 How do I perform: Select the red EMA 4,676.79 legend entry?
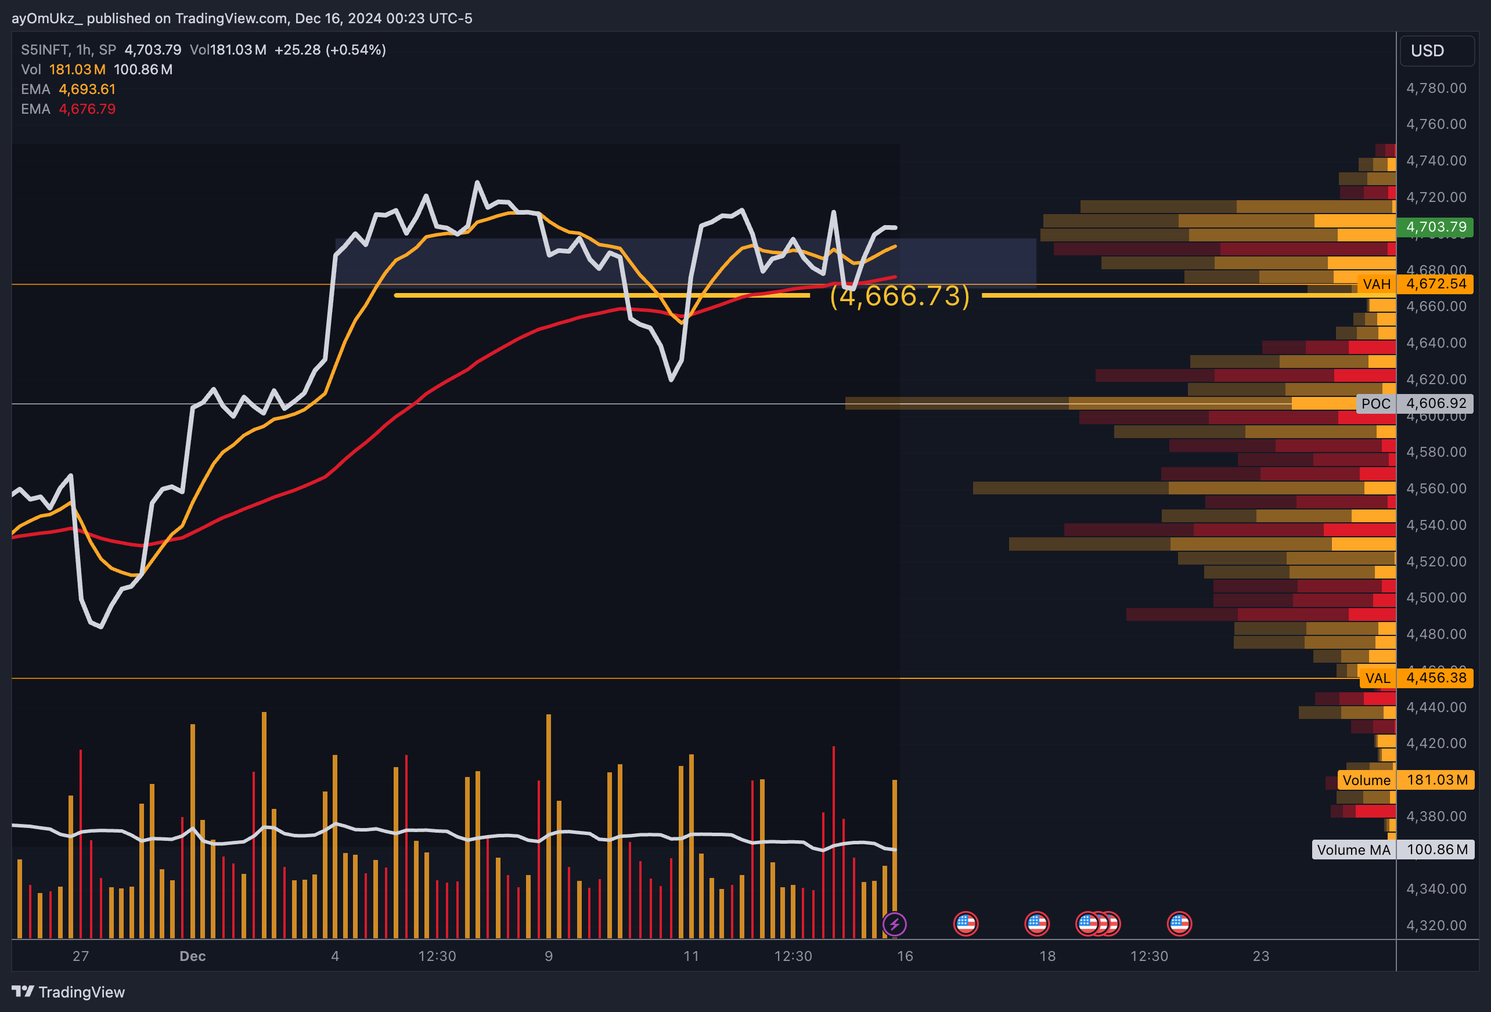(68, 109)
